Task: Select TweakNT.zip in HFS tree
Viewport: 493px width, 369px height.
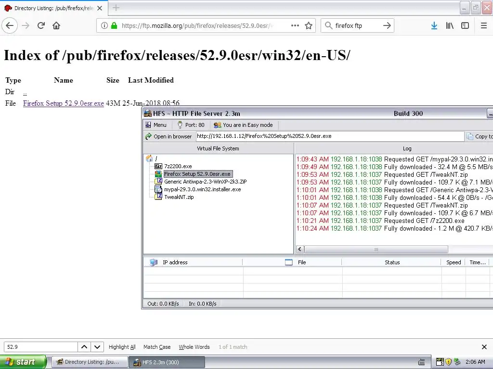Action: click(179, 197)
